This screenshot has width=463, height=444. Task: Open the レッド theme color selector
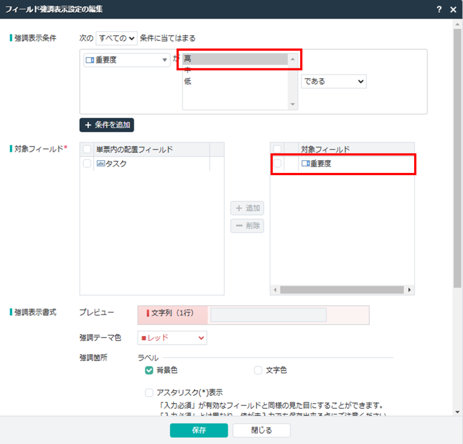(x=172, y=338)
